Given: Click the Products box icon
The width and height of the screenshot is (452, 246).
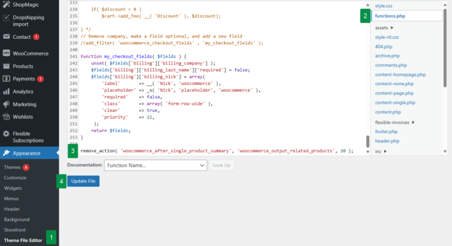Looking at the screenshot, I should point(7,66).
